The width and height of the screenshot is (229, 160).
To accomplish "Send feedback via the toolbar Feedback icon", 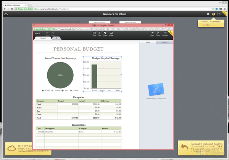I will pyautogui.click(x=165, y=34).
